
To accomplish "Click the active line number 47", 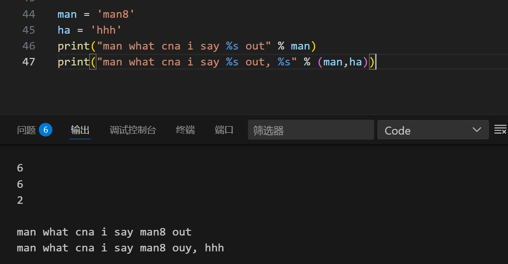I will pos(29,62).
